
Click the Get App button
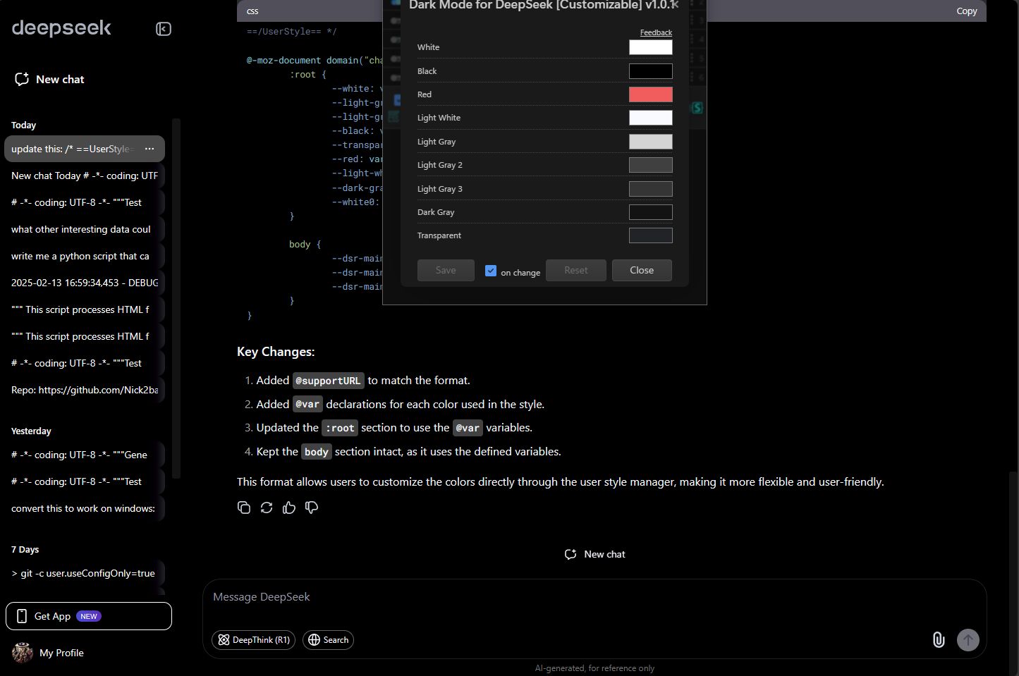(89, 616)
